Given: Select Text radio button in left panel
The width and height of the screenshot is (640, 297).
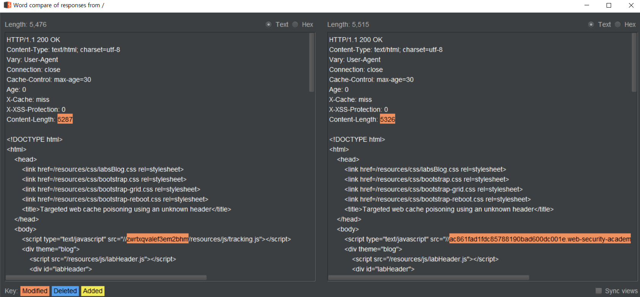Looking at the screenshot, I should pyautogui.click(x=269, y=25).
